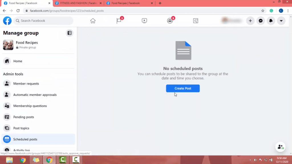
Task: Click the site lock icon
Action: [27, 11]
